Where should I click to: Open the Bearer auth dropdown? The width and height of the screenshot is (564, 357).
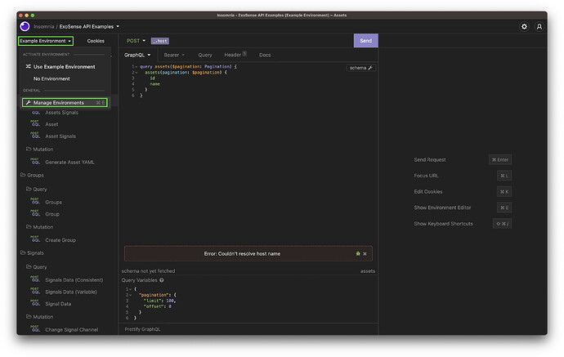(x=174, y=55)
